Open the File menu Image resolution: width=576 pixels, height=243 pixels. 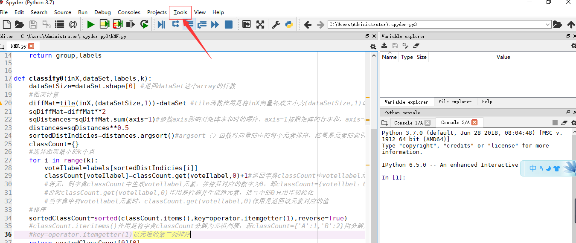pyautogui.click(x=4, y=12)
